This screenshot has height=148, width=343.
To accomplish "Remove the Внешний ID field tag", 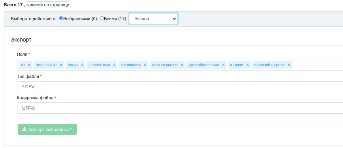I will point(61,65).
